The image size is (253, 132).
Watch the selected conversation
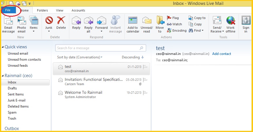pos(174,24)
